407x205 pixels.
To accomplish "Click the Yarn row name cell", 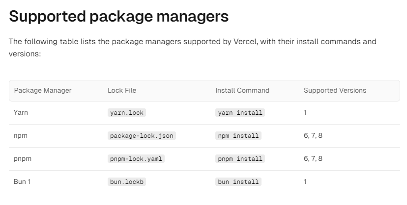I will tap(21, 113).
